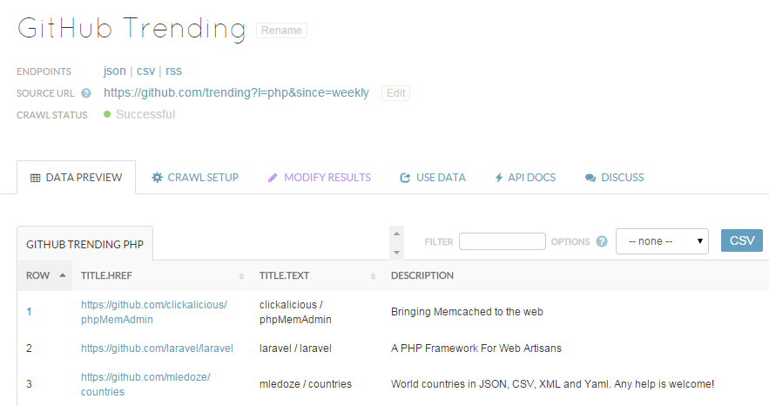Click the down arrow beside the filter
The height and width of the screenshot is (406, 769).
click(397, 253)
